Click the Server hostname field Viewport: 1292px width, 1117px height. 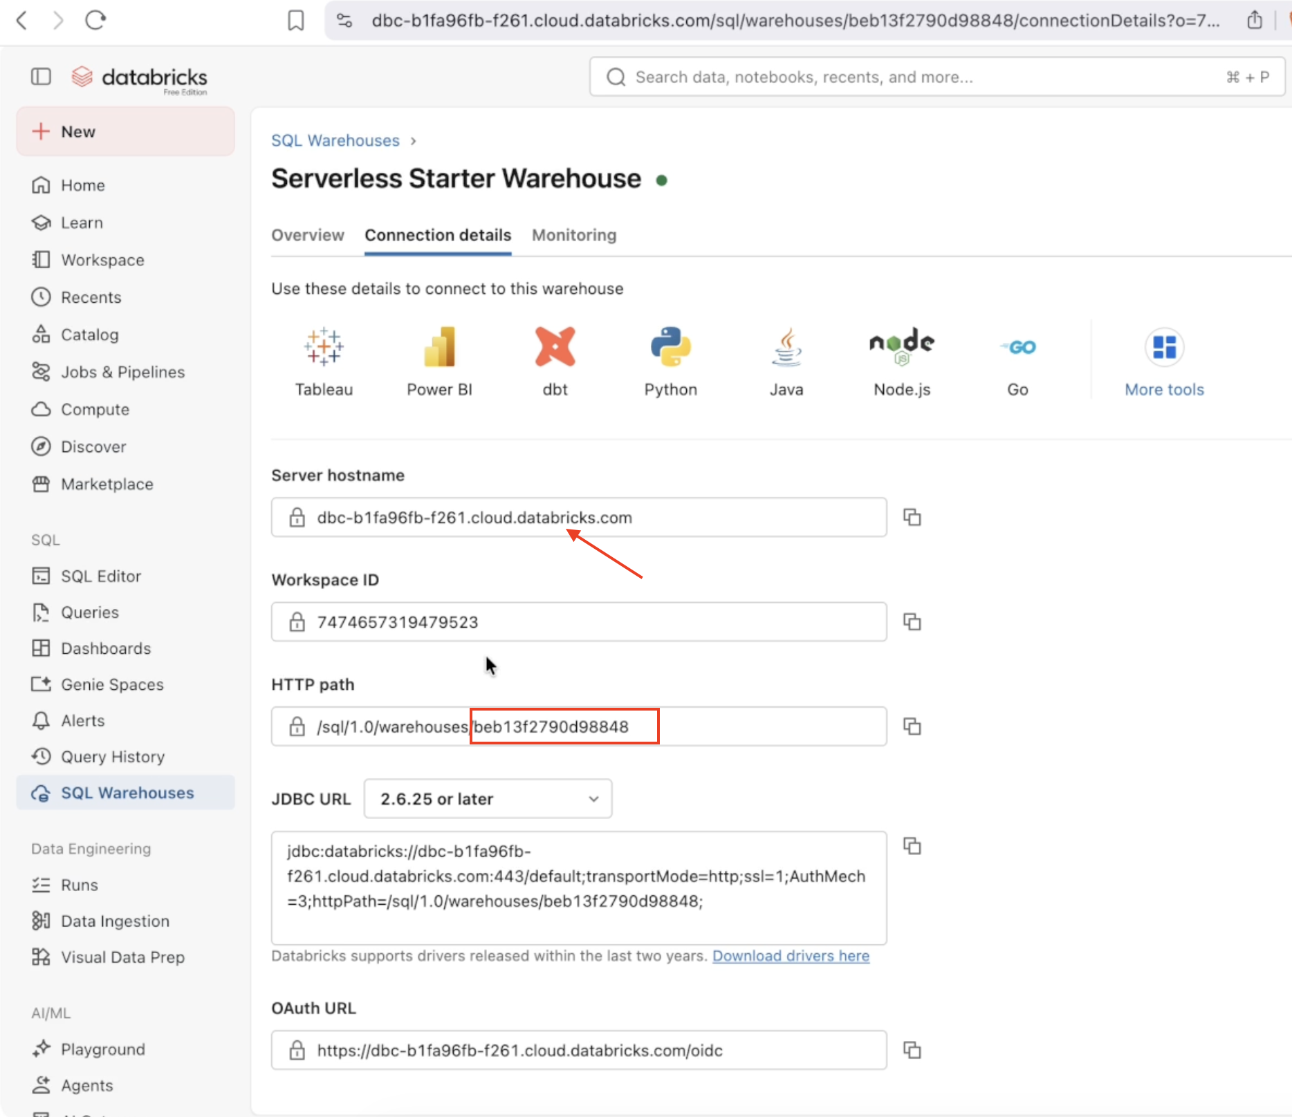pyautogui.click(x=579, y=517)
